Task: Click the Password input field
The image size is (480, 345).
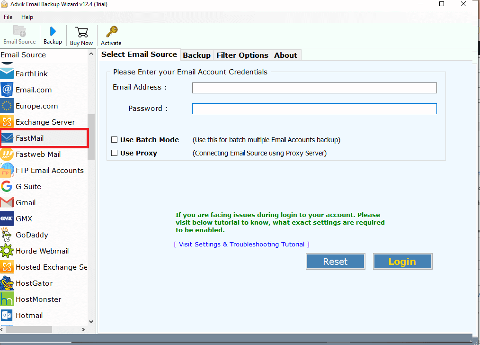Action: [314, 109]
